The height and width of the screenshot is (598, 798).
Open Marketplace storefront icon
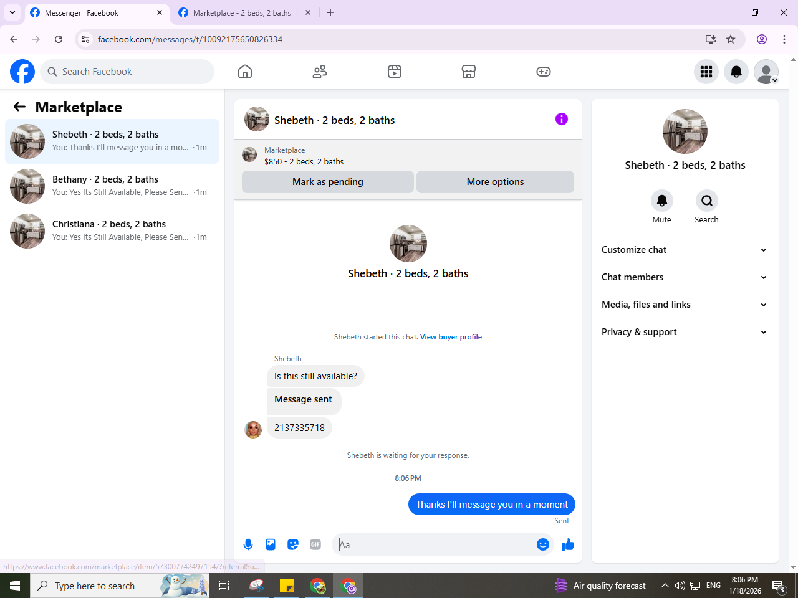tap(469, 72)
